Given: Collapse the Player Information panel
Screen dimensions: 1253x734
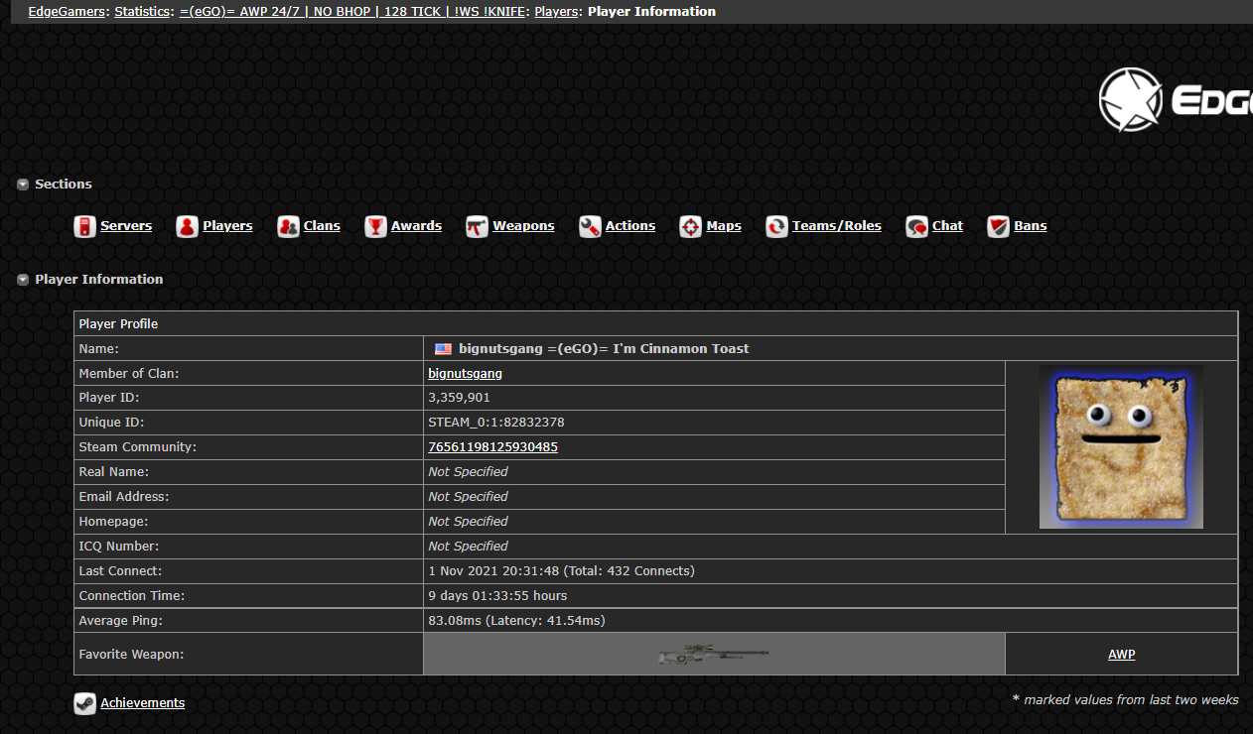Looking at the screenshot, I should [x=23, y=280].
